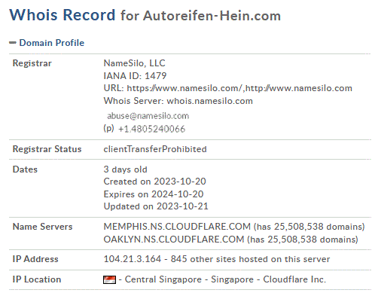
Task: Click the Autoreifen-Hein.com domain title
Action: [x=212, y=16]
